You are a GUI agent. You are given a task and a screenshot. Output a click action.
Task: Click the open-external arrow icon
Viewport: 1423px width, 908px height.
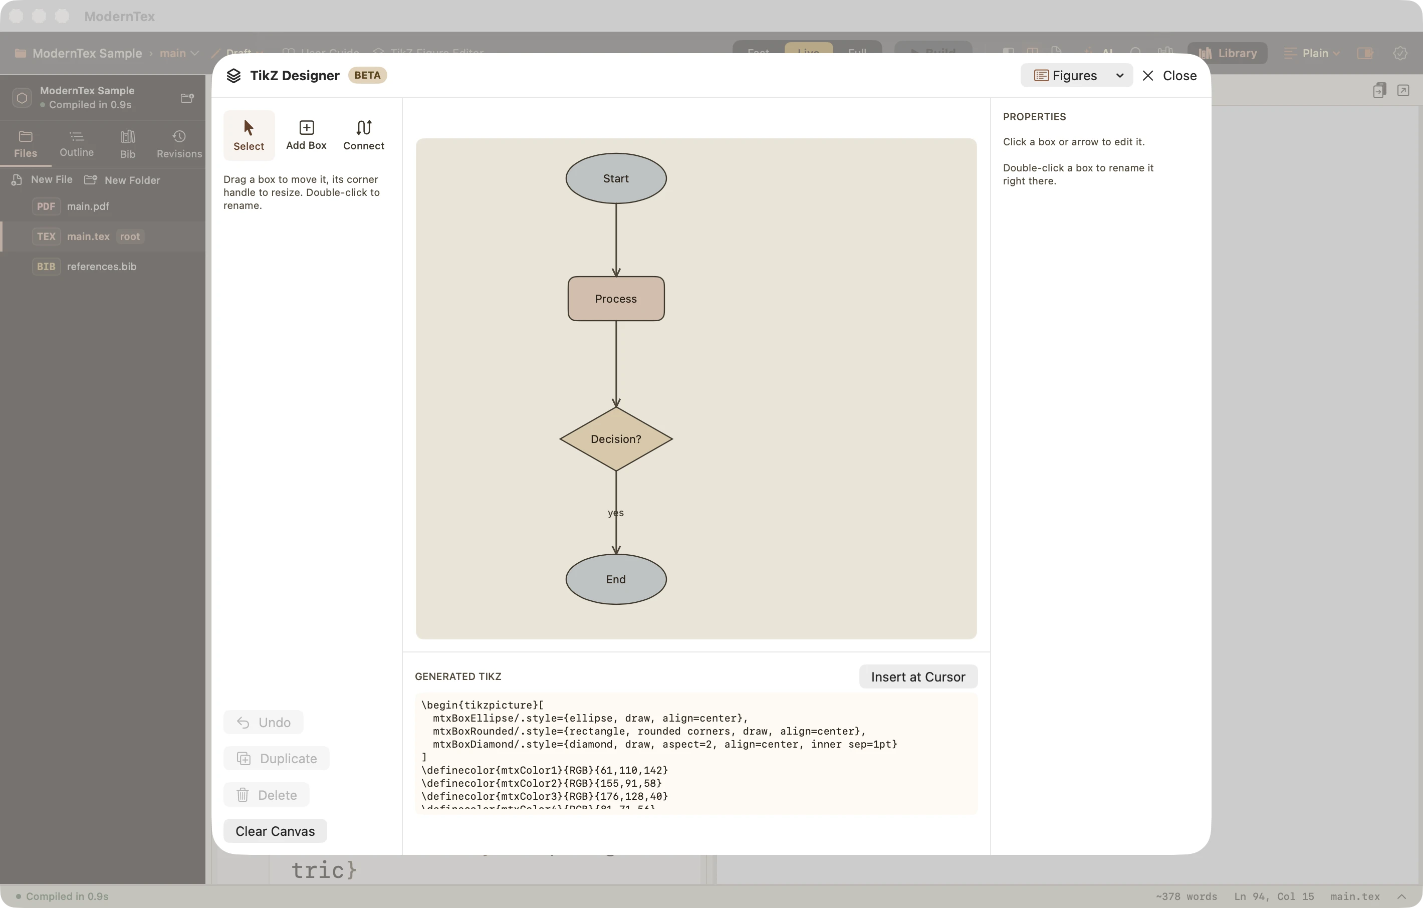click(1403, 90)
